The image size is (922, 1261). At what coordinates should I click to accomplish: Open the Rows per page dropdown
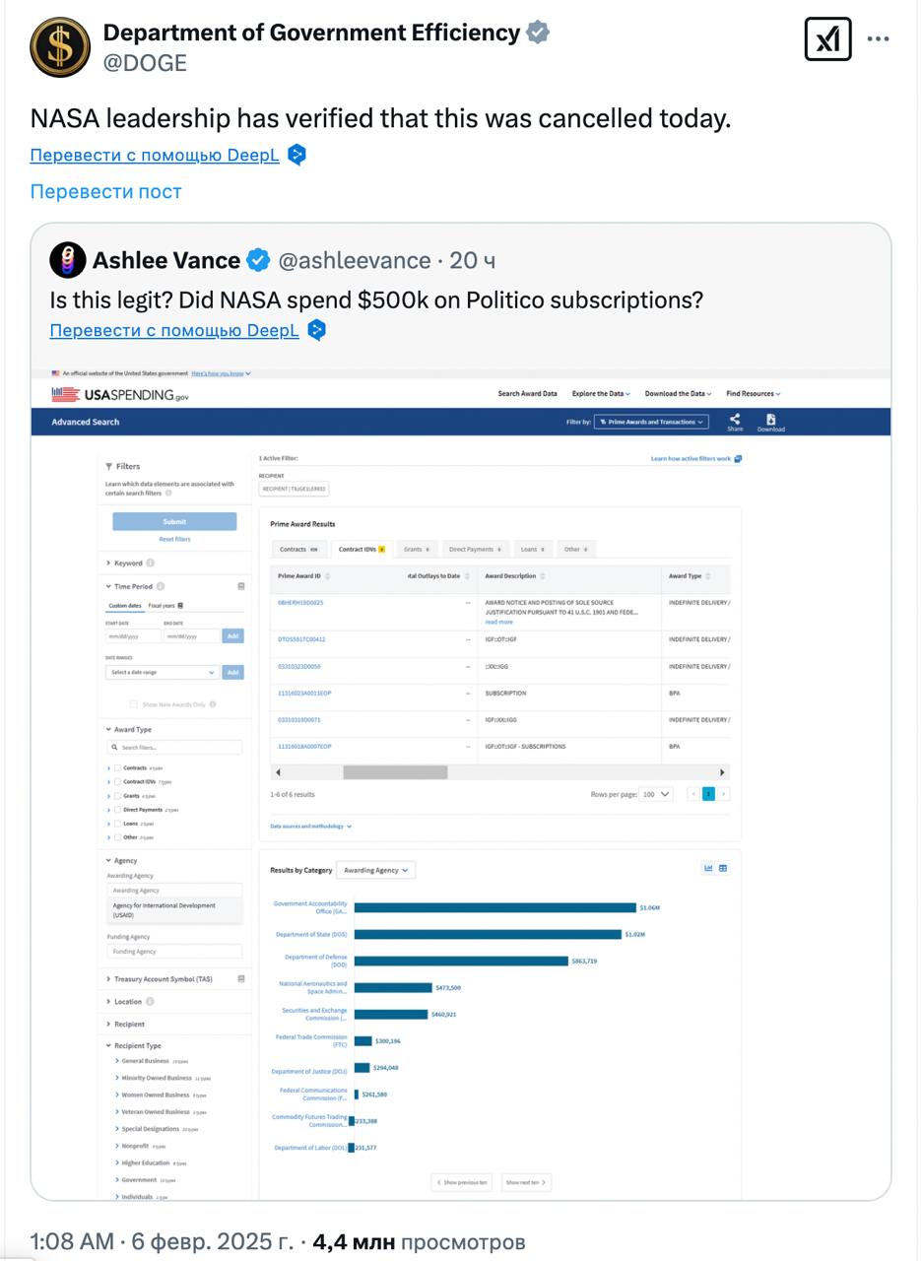655,794
